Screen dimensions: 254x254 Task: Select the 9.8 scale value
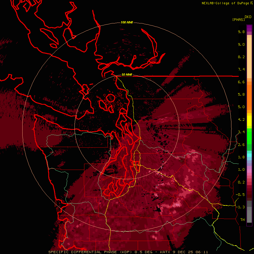tap(241, 32)
